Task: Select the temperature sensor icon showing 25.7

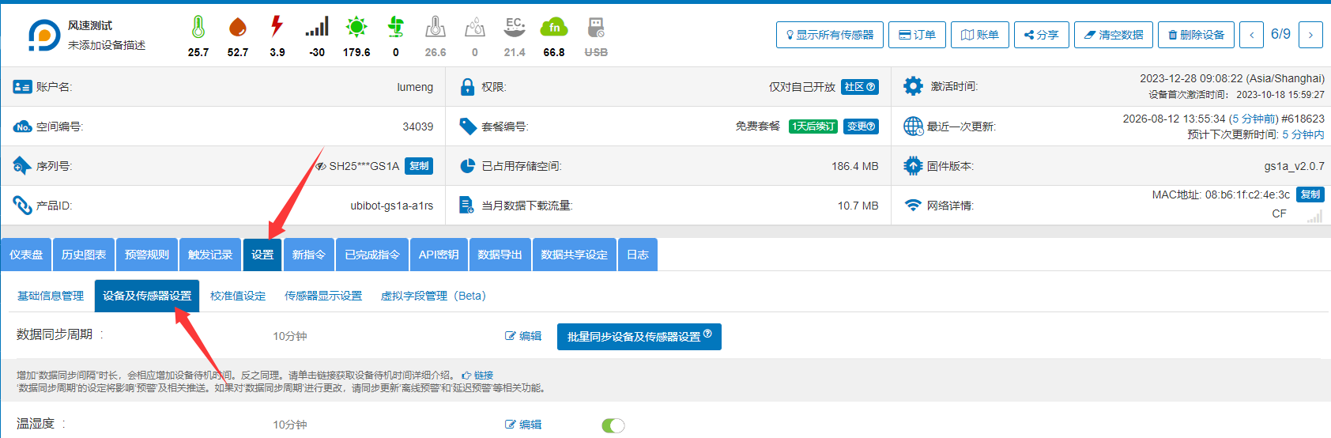Action: click(x=198, y=28)
